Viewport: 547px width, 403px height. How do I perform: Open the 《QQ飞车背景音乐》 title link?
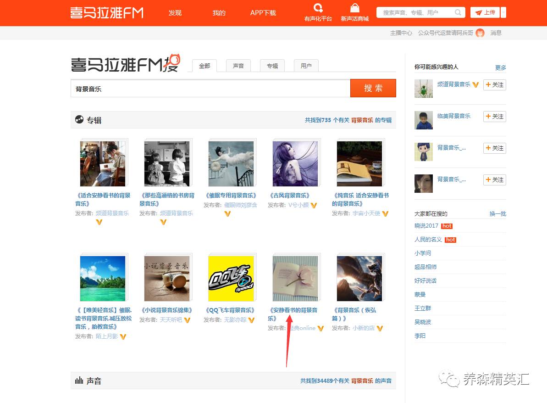[x=230, y=310]
